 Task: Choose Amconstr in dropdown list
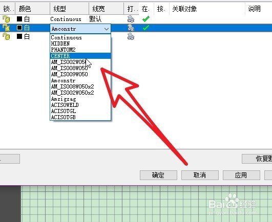point(80,80)
